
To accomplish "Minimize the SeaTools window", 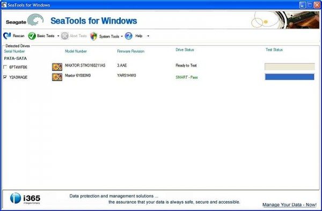I will [x=302, y=5].
